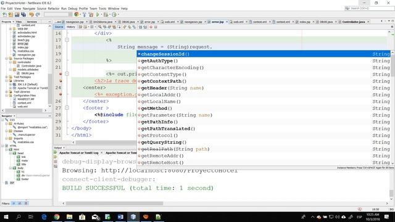The height and width of the screenshot is (222, 395).
Task: Select getParameter(String name) from completion list
Action: point(264,115)
